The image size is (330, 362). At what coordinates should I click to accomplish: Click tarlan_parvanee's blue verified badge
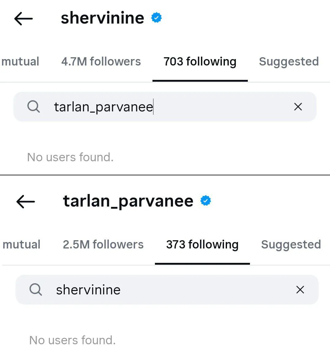tap(205, 201)
